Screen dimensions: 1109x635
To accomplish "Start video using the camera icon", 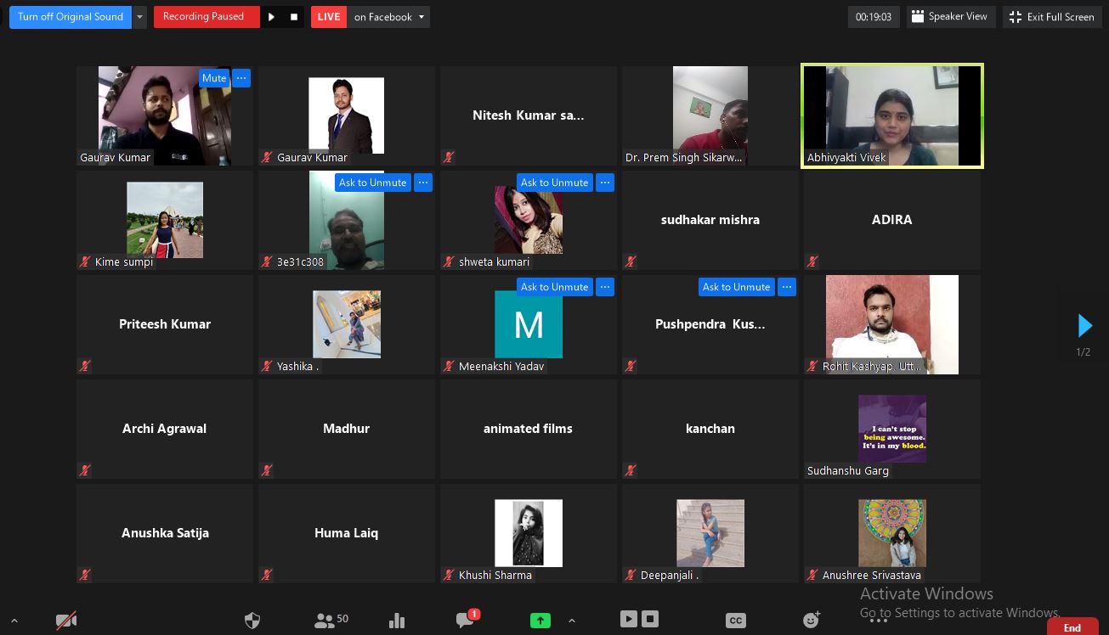I will pyautogui.click(x=66, y=621).
